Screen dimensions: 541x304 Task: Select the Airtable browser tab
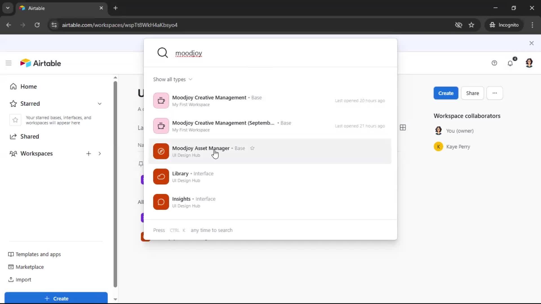point(61,8)
